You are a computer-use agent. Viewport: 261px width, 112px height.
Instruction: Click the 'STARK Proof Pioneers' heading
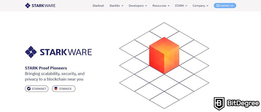[x=46, y=68]
